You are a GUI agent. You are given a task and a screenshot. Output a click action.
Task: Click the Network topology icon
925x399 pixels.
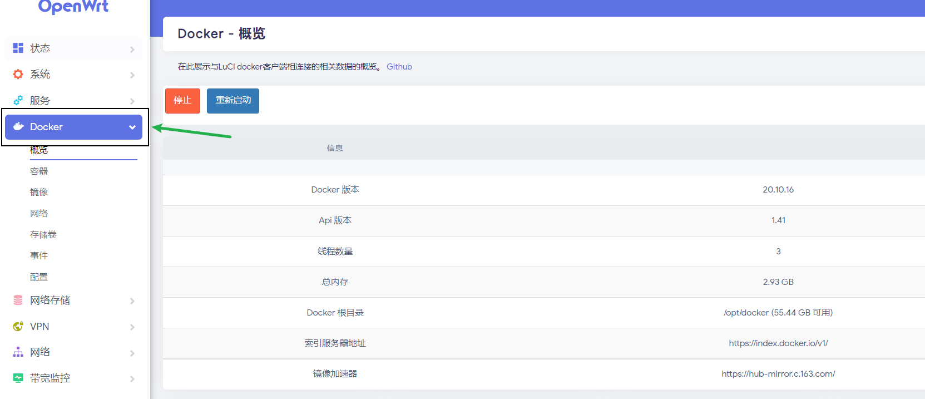[18, 352]
